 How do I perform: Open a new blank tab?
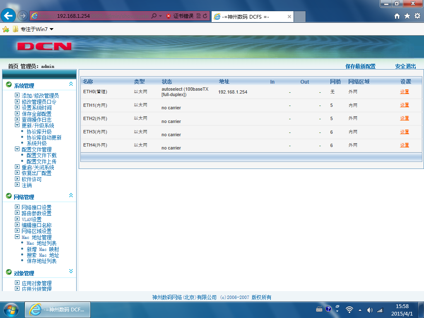[300, 17]
